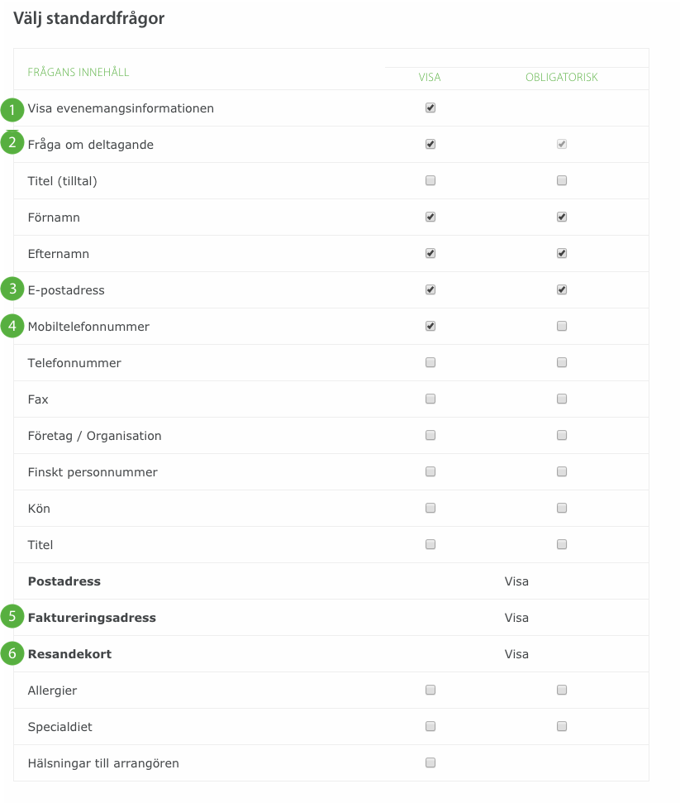Expand Postadress with its Visa link

click(516, 581)
